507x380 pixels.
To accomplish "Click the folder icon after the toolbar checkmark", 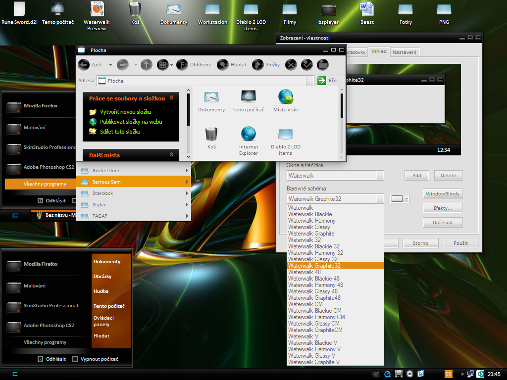I will [x=322, y=65].
